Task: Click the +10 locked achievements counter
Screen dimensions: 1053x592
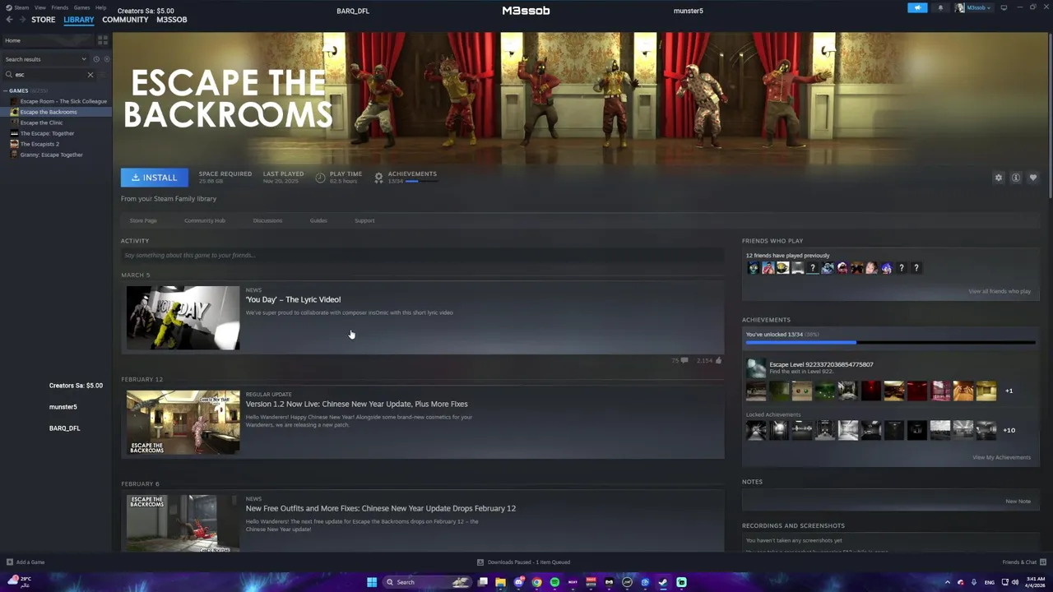Action: point(1009,430)
